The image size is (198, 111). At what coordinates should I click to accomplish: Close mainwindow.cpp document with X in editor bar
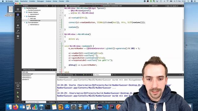(x=95, y=6)
